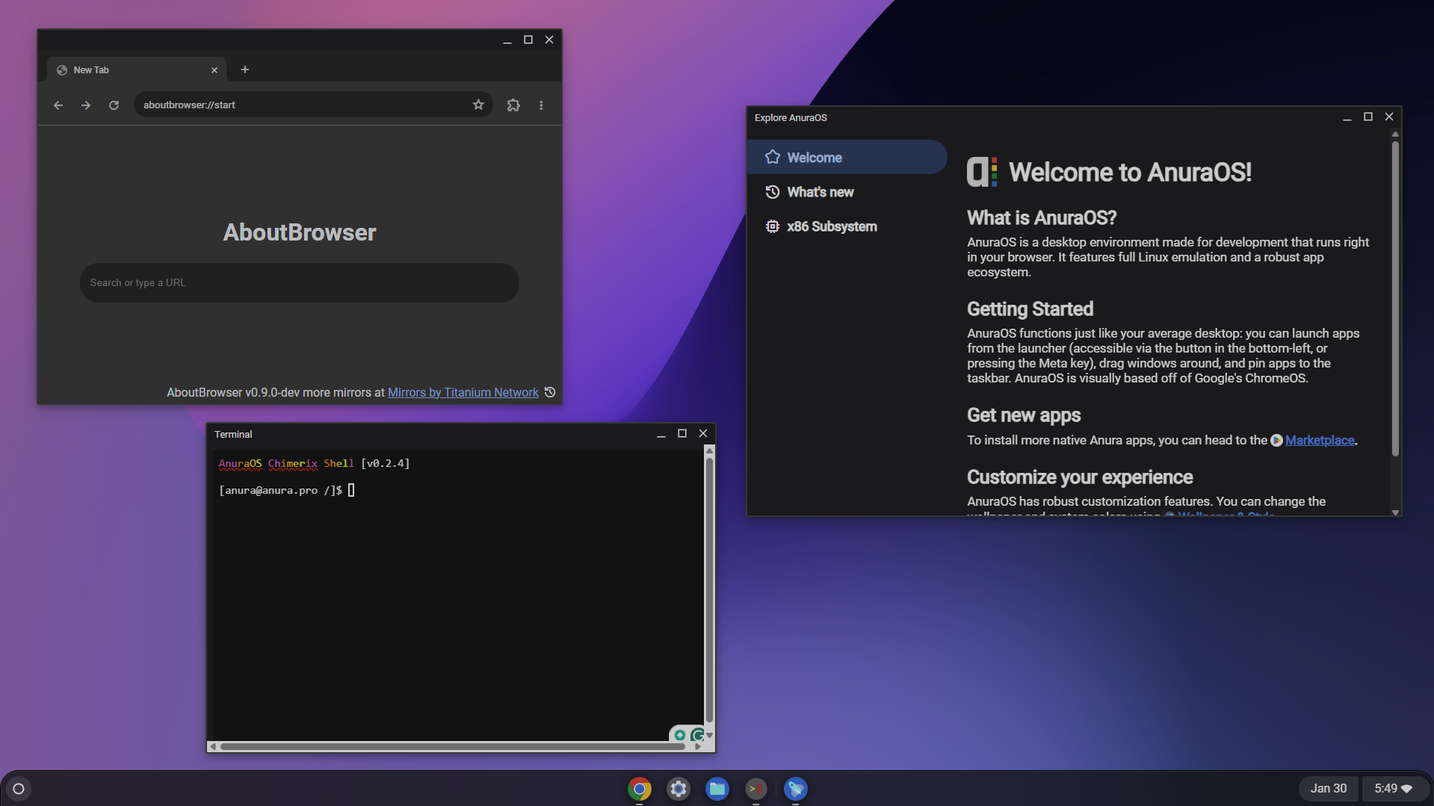The width and height of the screenshot is (1434, 806).
Task: Open the x86 Subsystem section
Action: [x=831, y=226]
